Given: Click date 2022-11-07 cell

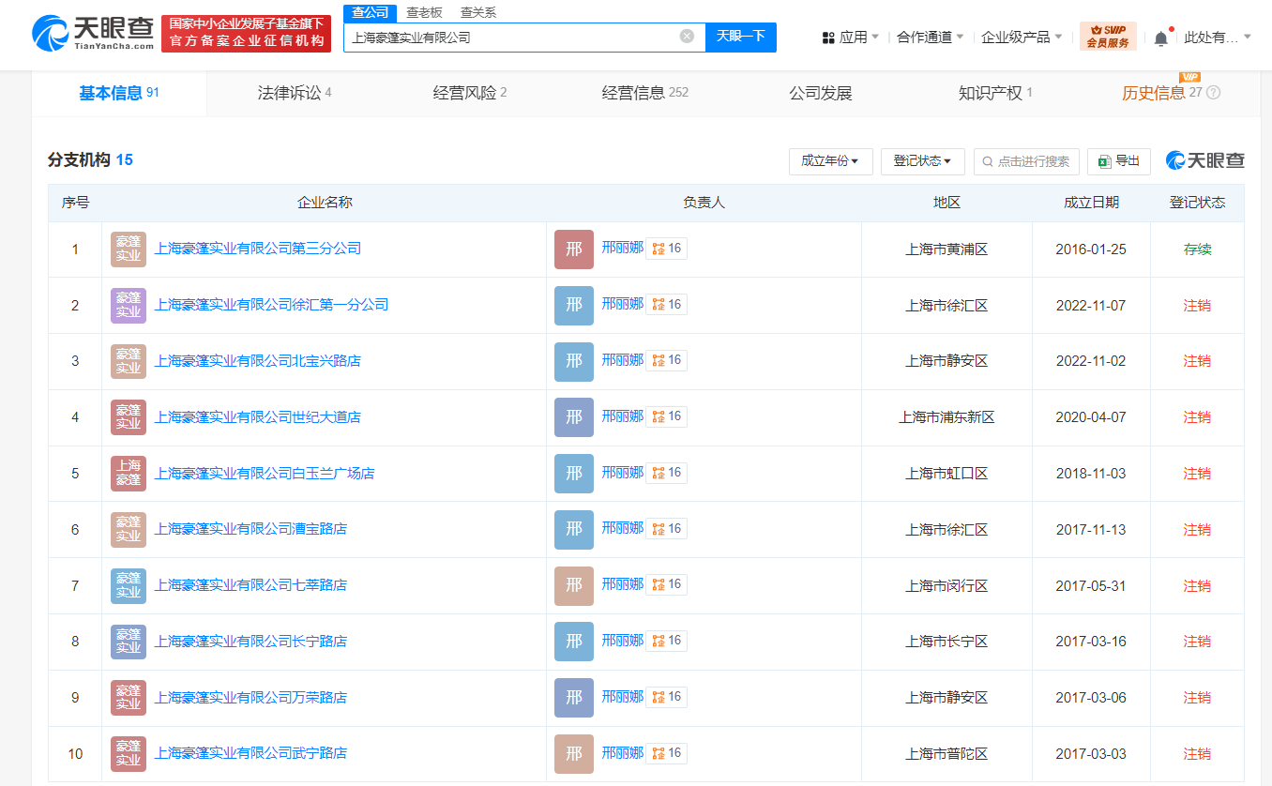Looking at the screenshot, I should tap(1091, 306).
